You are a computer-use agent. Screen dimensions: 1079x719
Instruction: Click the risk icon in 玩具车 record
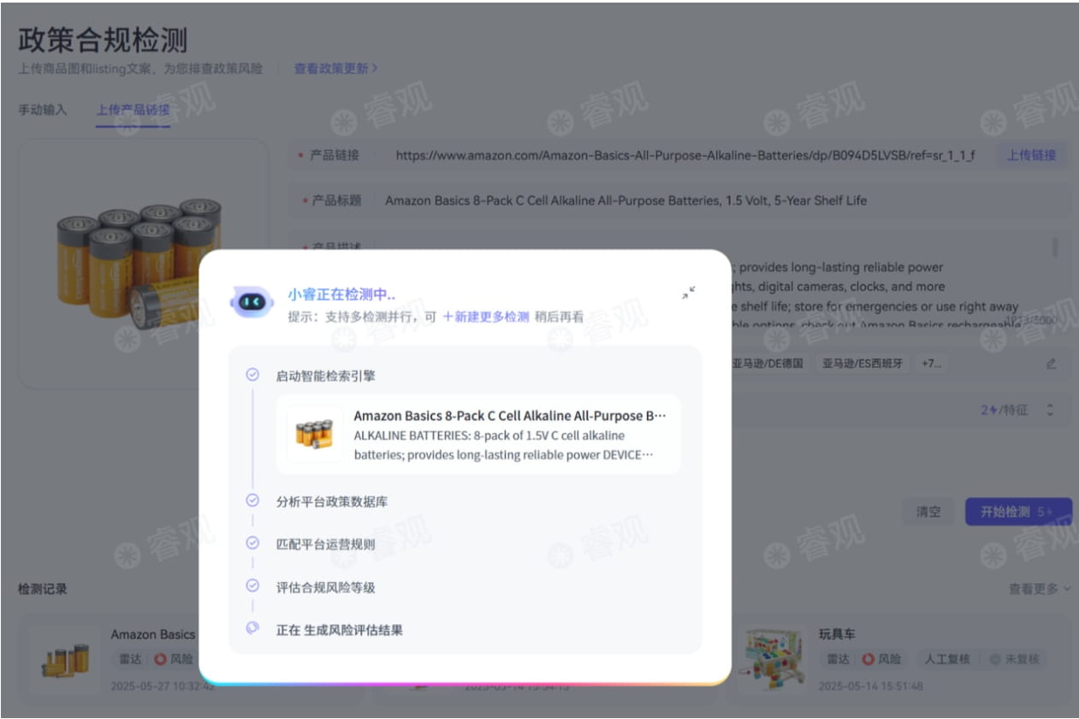tap(868, 659)
